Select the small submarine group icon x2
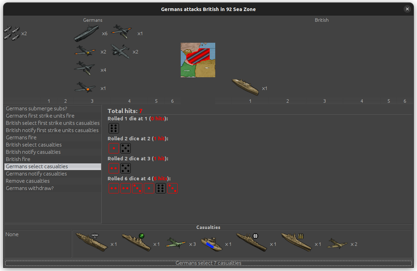Screen dimensions: 417x271 coord(12,33)
